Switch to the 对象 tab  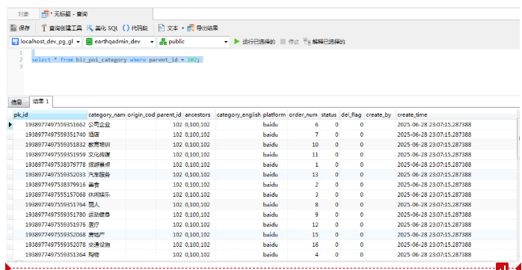pos(23,14)
